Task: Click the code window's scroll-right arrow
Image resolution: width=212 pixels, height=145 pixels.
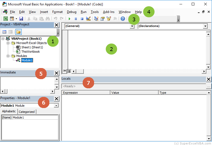Action: pyautogui.click(x=204, y=71)
